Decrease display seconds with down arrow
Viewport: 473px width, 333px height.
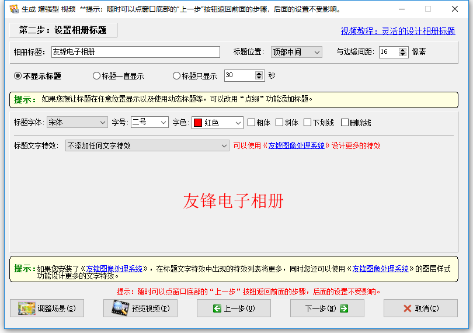coord(259,78)
